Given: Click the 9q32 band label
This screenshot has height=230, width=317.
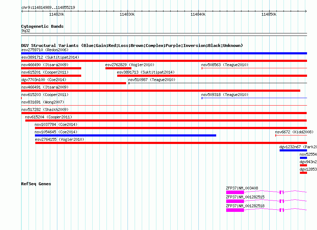Looking at the screenshot, I should coord(26,31).
